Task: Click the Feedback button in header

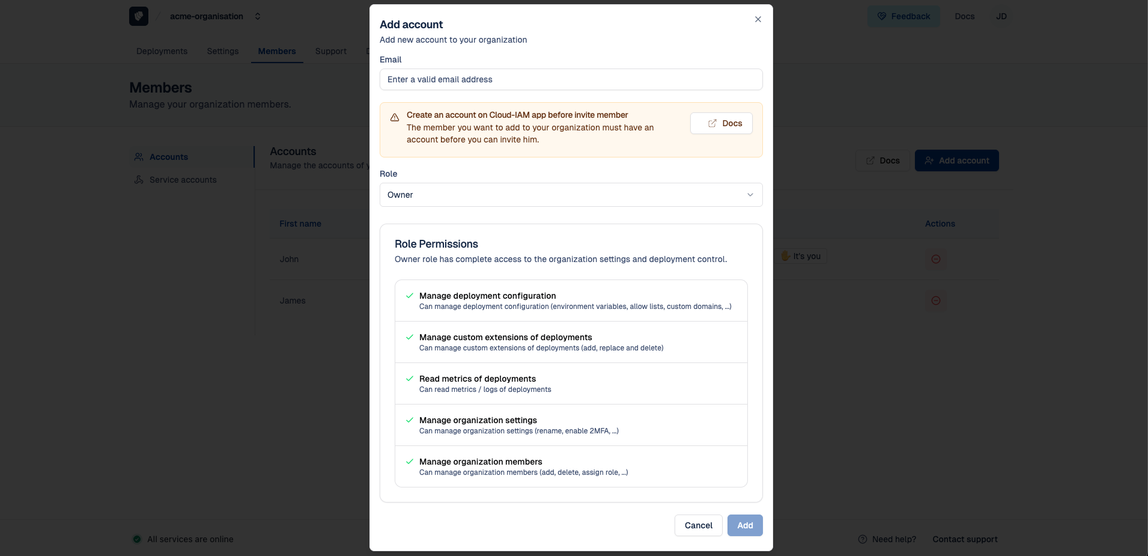Action: coord(904,16)
